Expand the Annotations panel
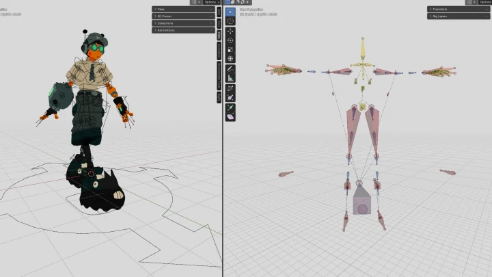The image size is (492, 277). coord(183,31)
